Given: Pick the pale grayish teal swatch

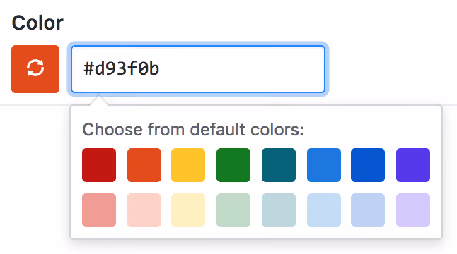Looking at the screenshot, I should (279, 210).
